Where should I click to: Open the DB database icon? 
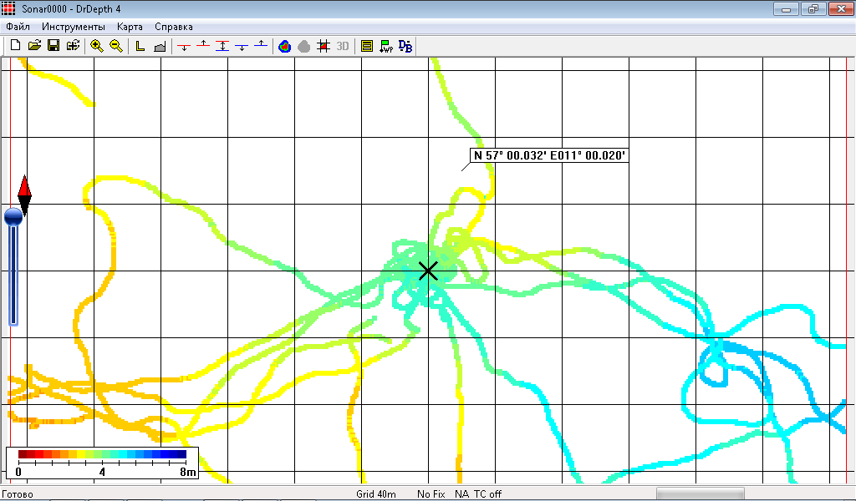click(405, 46)
